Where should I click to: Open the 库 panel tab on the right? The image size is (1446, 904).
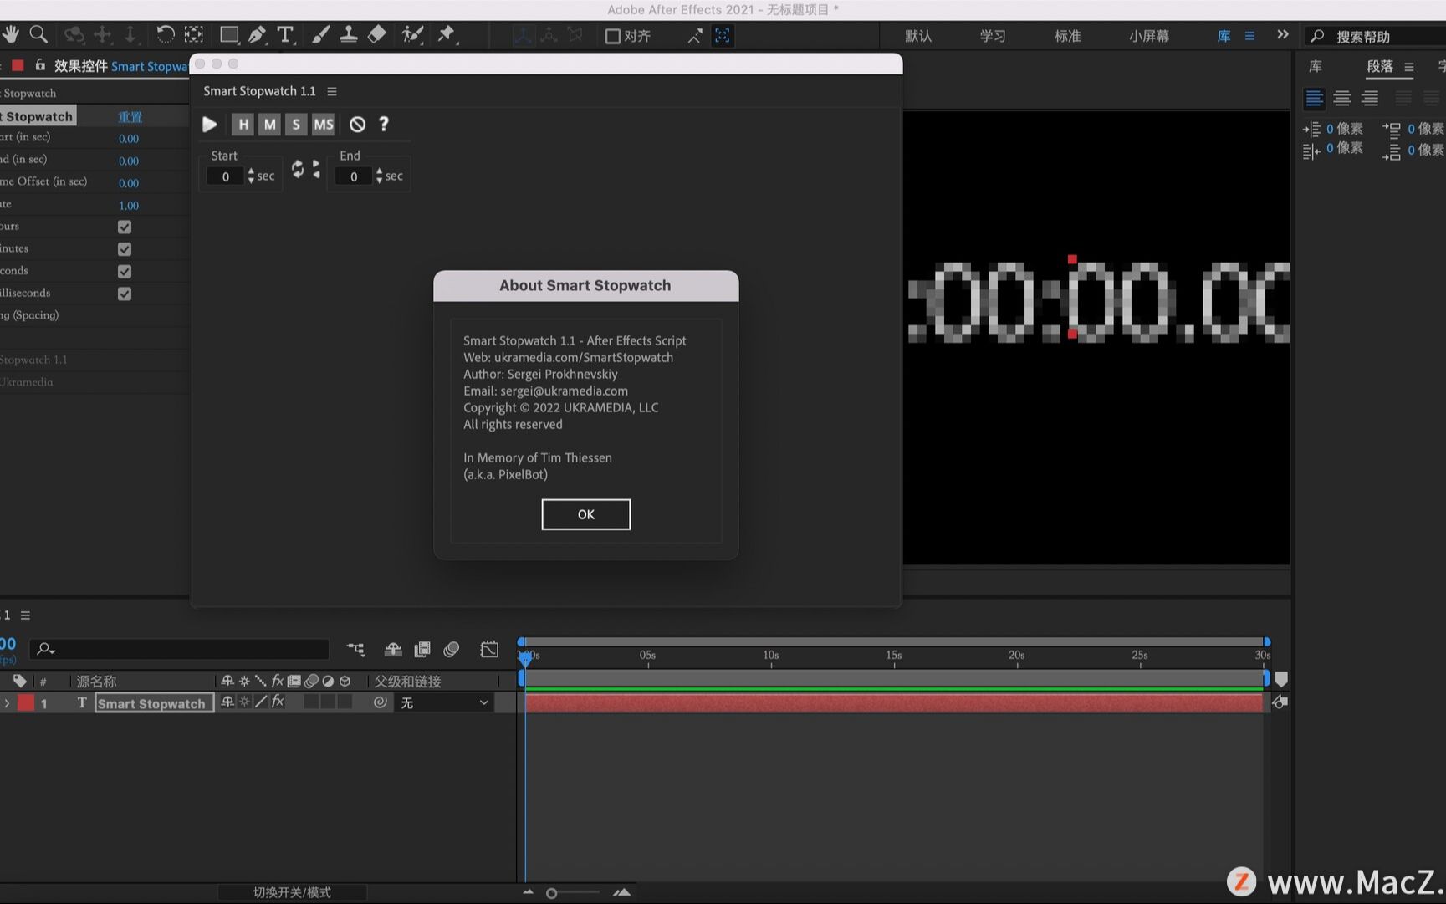coord(1316,66)
